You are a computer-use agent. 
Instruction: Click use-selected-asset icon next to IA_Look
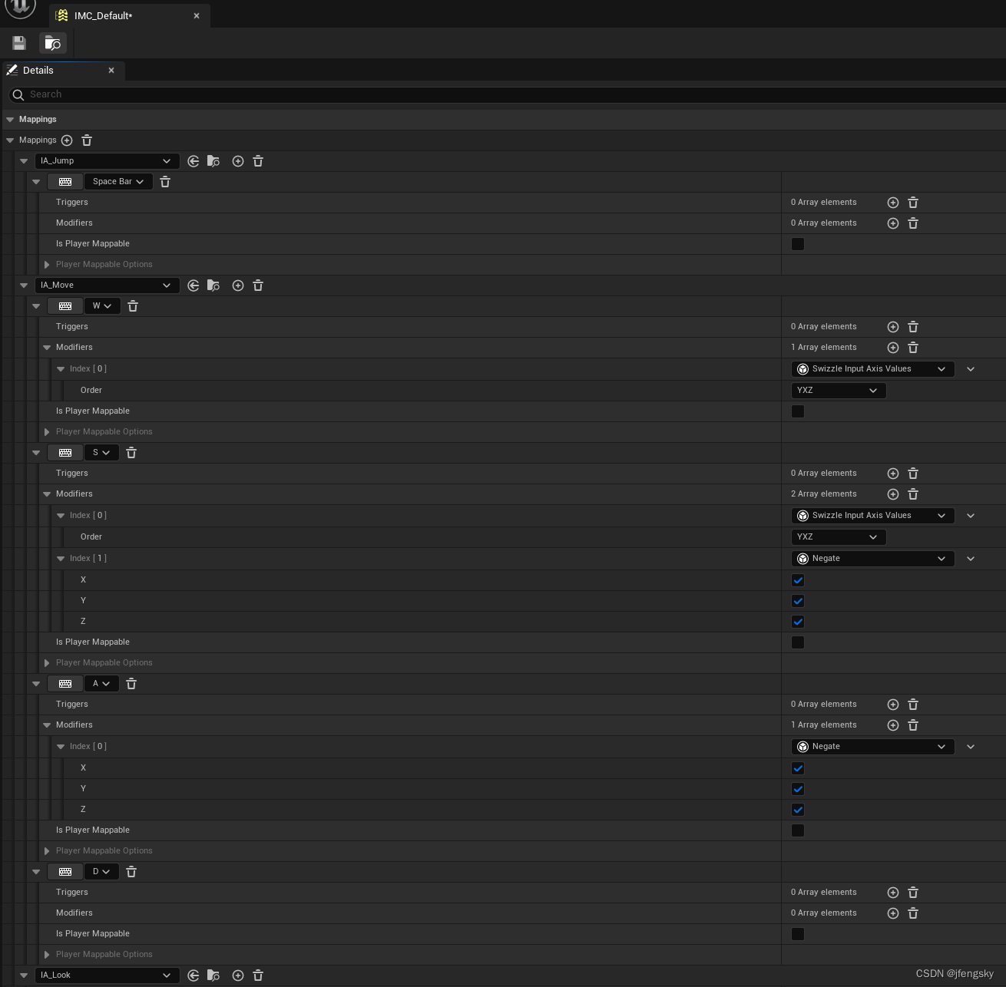click(x=194, y=975)
